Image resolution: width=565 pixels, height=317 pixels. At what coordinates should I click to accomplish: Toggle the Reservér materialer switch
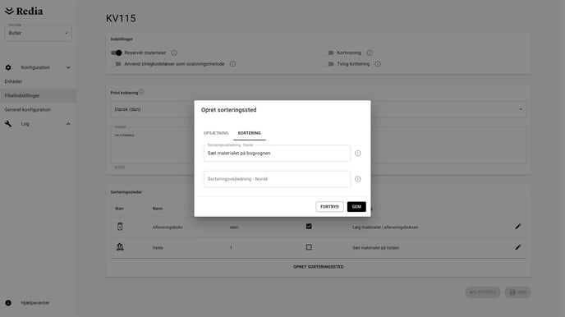coord(117,53)
